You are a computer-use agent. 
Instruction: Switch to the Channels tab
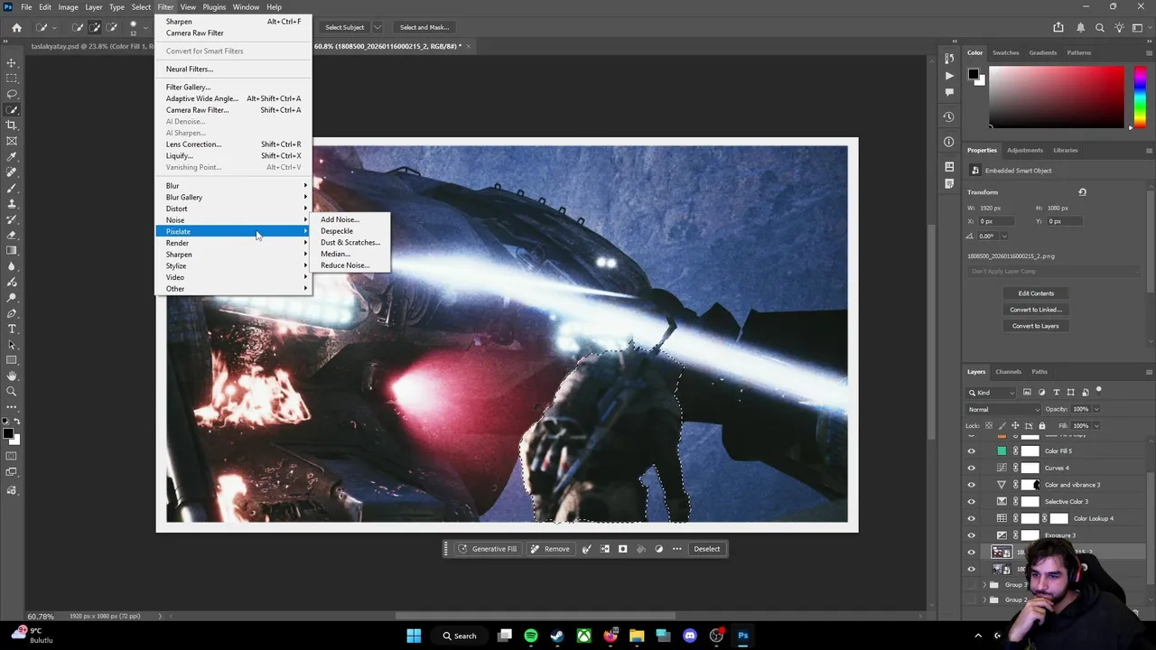(1008, 372)
